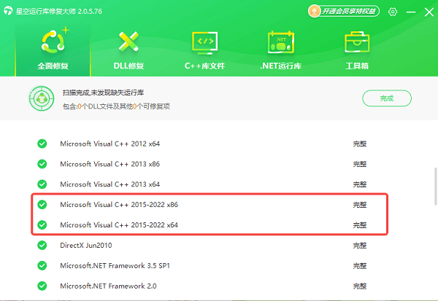Click the member avatar icon
Image resolution: width=438 pixels, height=301 pixels.
coord(315,12)
